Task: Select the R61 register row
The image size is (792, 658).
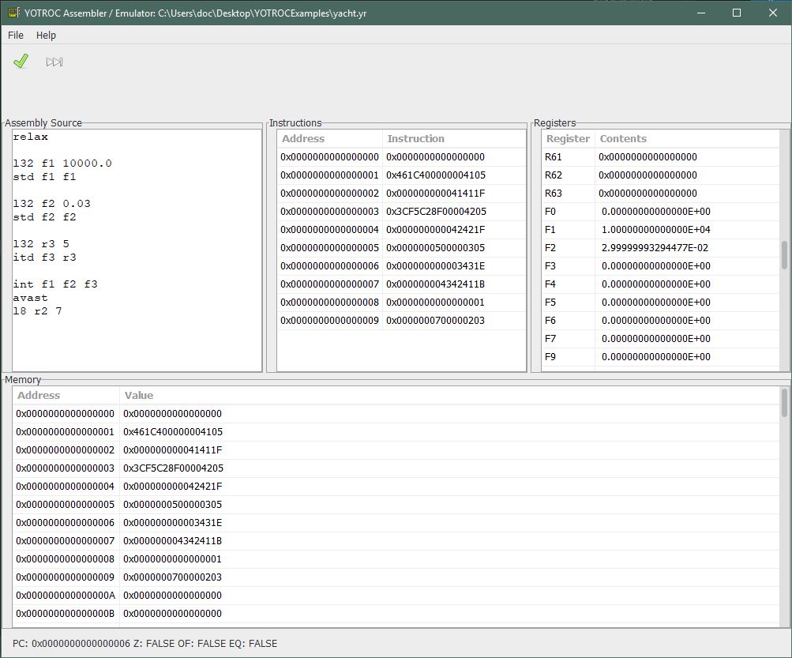Action: pos(660,156)
